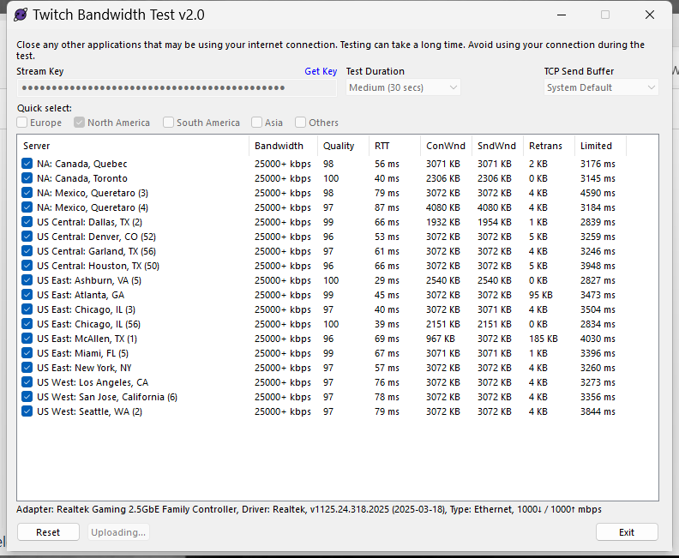Viewport: 679px width, 558px height.
Task: Uncheck US West: San Jose, California (6)
Action: coord(27,397)
